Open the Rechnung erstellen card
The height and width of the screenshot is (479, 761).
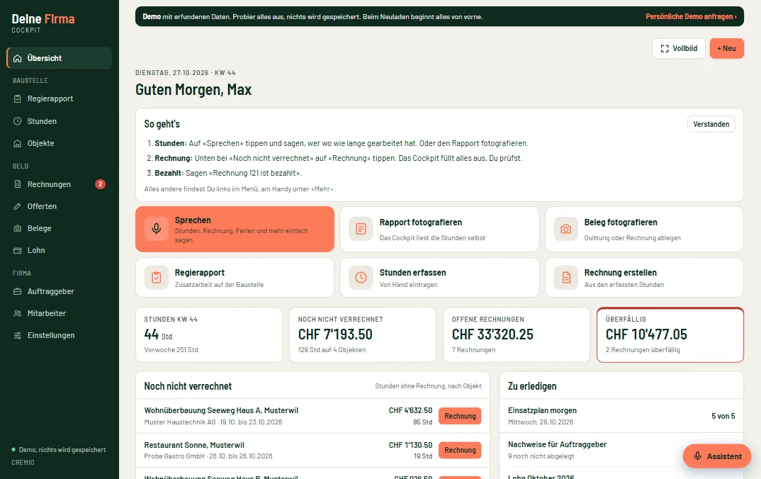(x=645, y=278)
